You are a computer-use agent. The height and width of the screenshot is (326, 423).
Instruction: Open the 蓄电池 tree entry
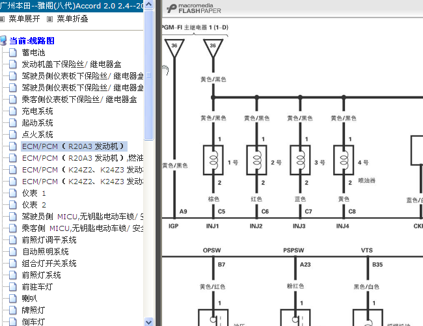point(33,53)
